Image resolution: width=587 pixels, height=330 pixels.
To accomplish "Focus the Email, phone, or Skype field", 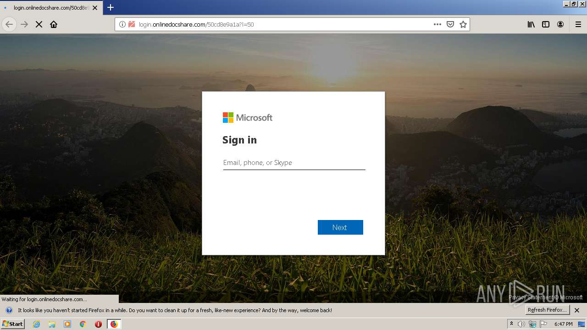I will tap(294, 163).
